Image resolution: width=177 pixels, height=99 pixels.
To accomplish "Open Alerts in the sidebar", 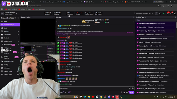I will point(6,28).
